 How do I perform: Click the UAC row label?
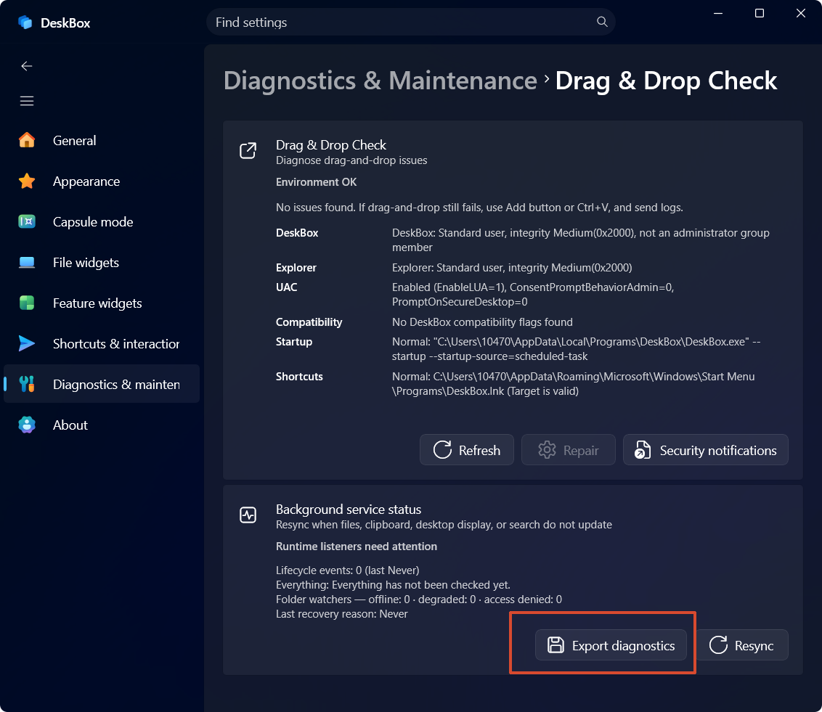[x=287, y=287]
